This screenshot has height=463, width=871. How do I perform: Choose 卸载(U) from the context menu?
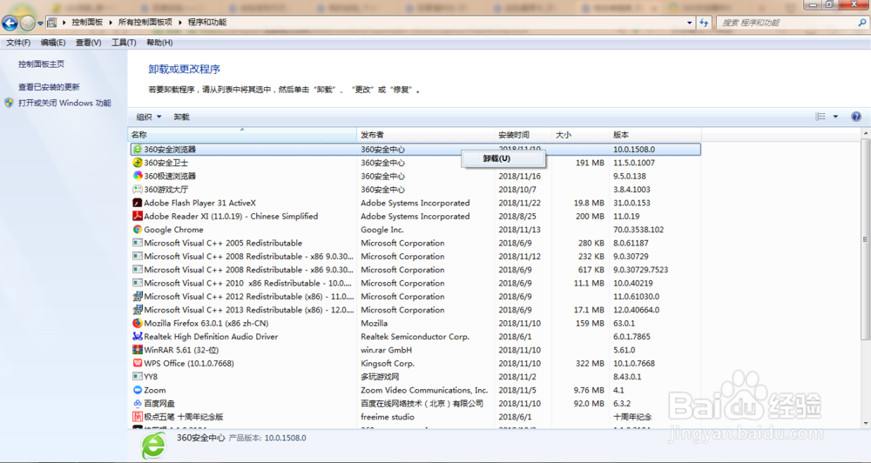(503, 158)
